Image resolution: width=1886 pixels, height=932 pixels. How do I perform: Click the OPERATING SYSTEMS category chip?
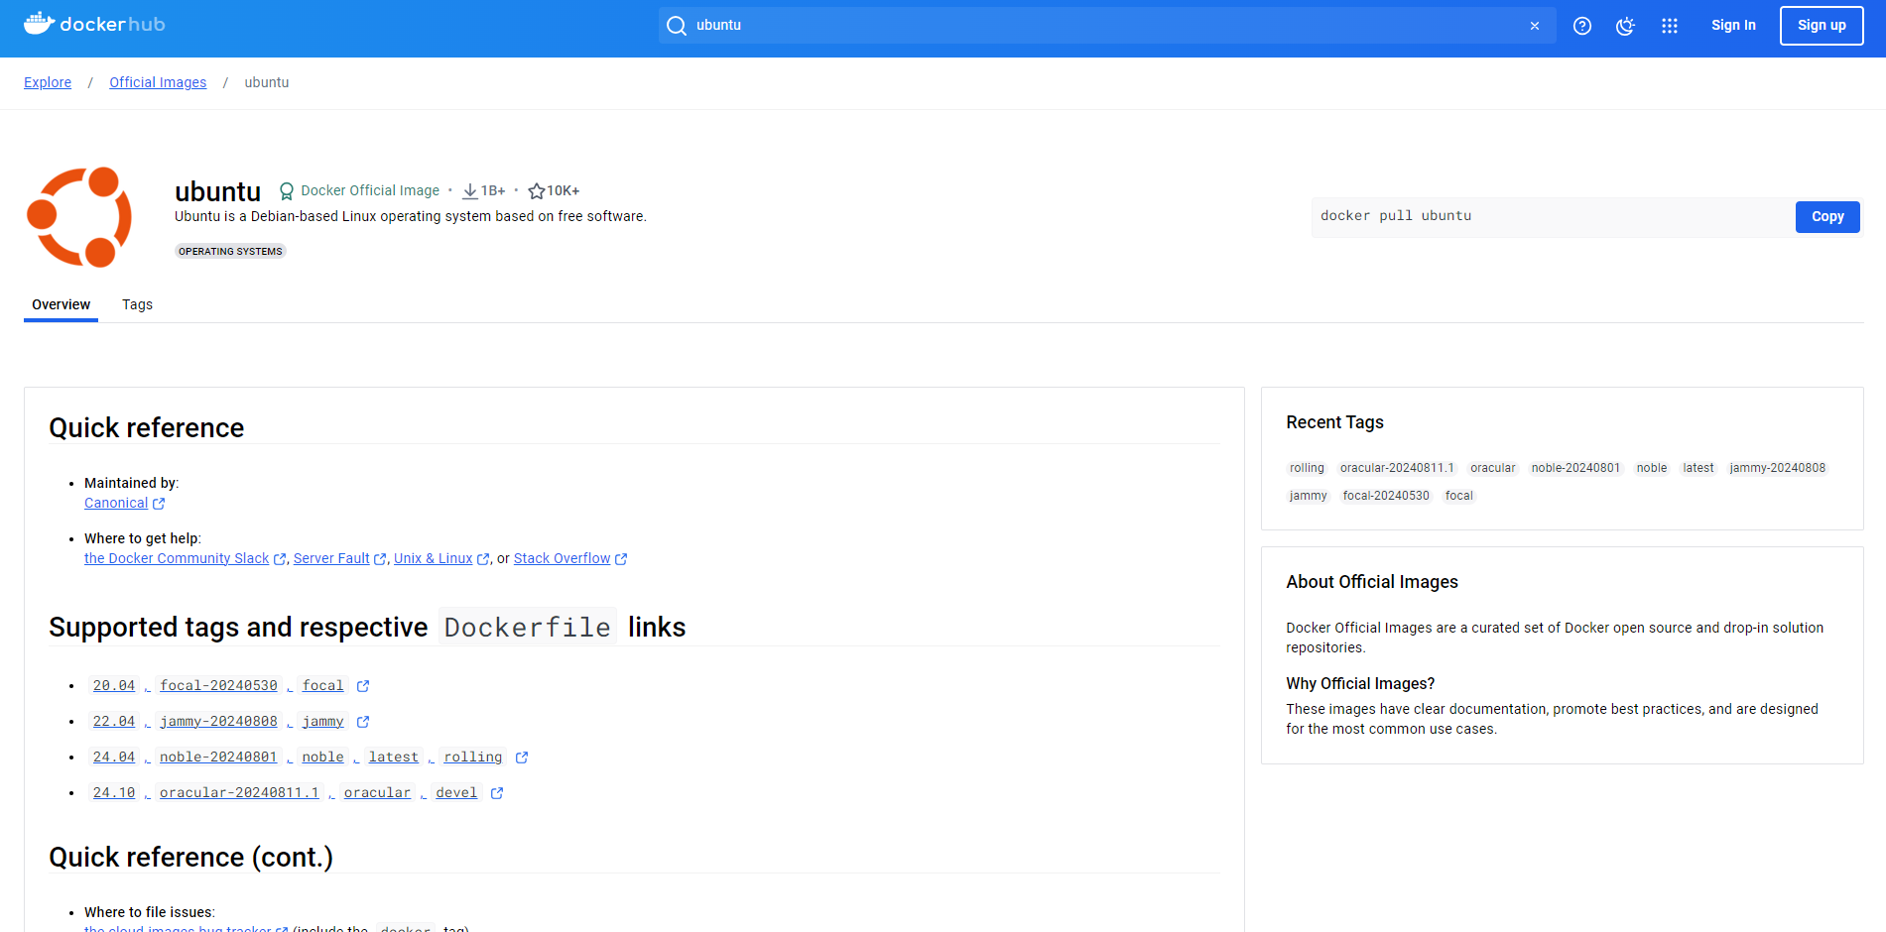(x=230, y=251)
